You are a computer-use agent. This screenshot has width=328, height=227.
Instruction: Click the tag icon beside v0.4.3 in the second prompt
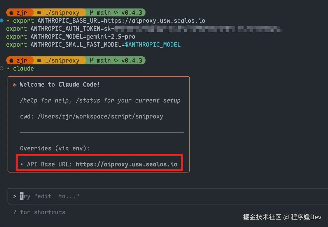[x=116, y=60]
